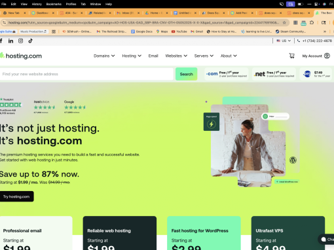The width and height of the screenshot is (334, 250).
Task: Open the Instagram social icon
Action: point(20,41)
